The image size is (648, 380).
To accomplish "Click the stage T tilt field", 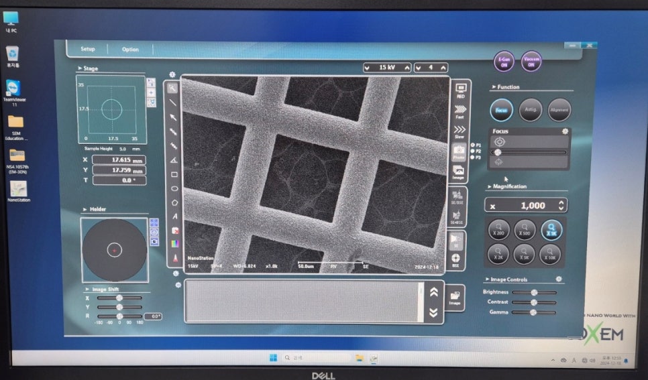I will [119, 180].
